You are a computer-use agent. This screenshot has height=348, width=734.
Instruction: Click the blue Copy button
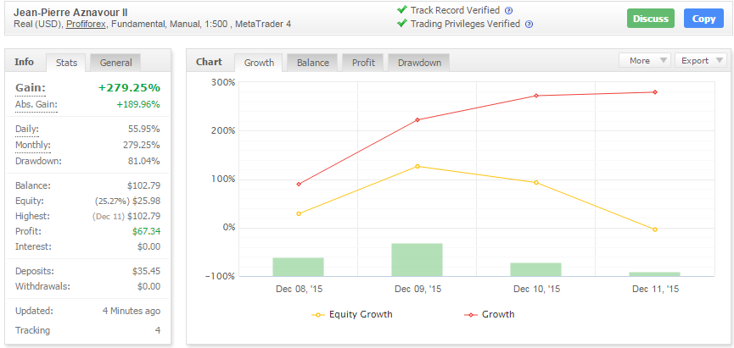703,19
